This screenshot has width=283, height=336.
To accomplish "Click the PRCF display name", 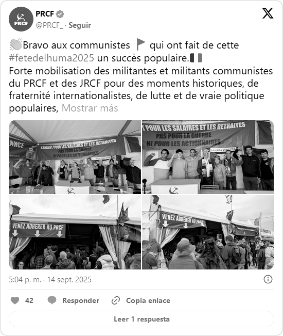I will click(45, 14).
